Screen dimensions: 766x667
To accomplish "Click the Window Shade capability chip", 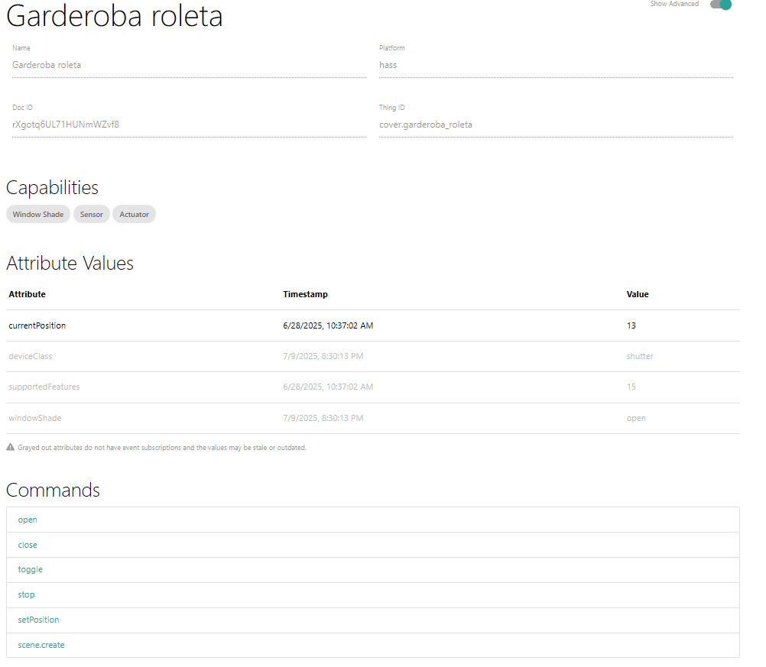I will 38,215.
